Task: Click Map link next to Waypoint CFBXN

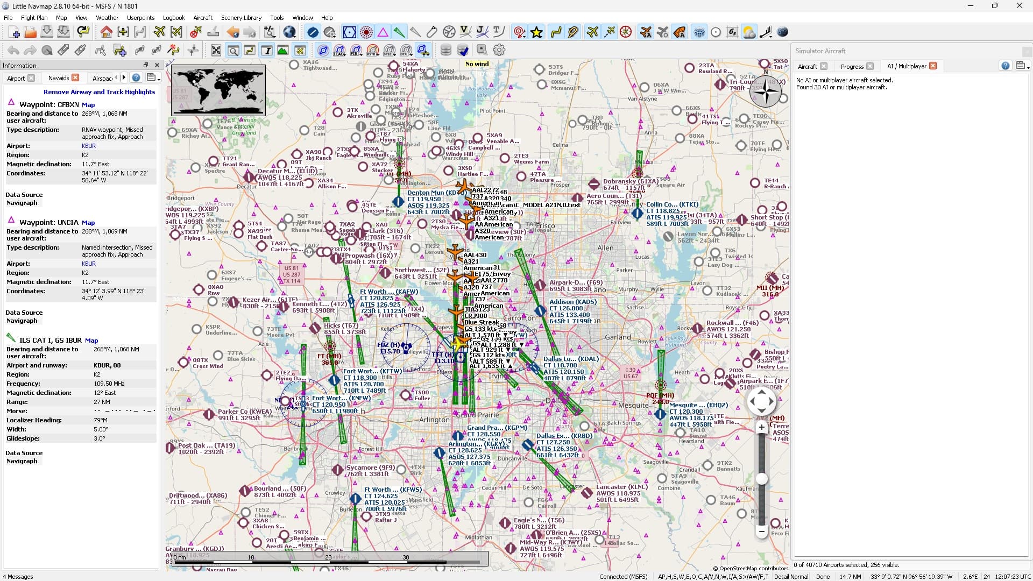Action: 88,105
